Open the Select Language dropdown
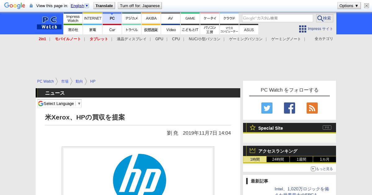372x195 pixels. click(x=60, y=103)
